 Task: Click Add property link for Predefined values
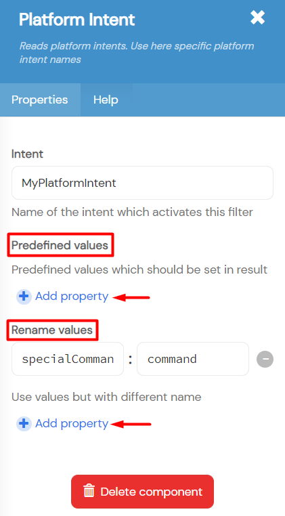pos(72,297)
